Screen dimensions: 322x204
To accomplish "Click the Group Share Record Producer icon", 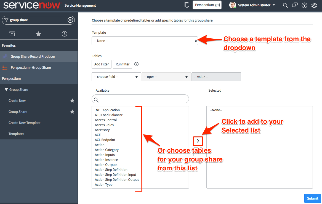I will pyautogui.click(x=5, y=57).
